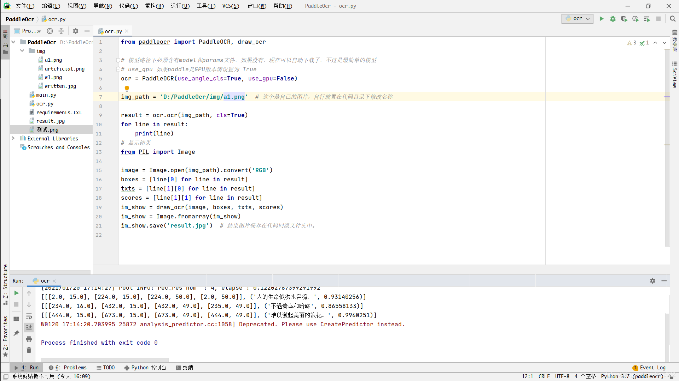Open Search Everywhere magnifier icon
The width and height of the screenshot is (679, 381).
(673, 19)
